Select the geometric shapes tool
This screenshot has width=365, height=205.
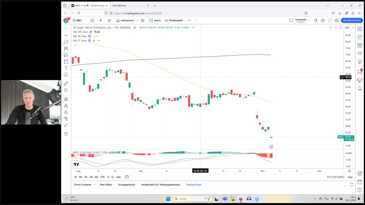pyautogui.click(x=66, y=61)
